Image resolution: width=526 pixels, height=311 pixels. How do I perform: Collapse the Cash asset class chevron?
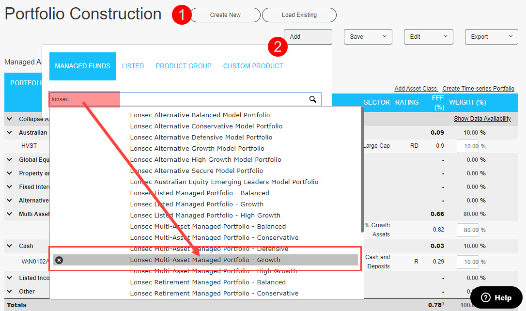[x=10, y=246]
